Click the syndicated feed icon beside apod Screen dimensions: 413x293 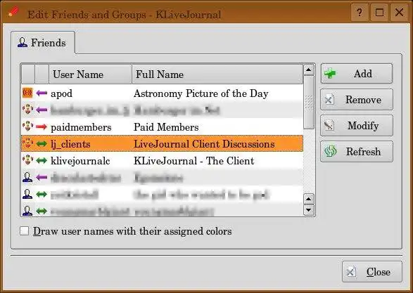click(27, 93)
